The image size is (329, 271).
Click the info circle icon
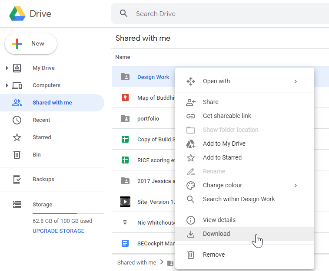190,220
